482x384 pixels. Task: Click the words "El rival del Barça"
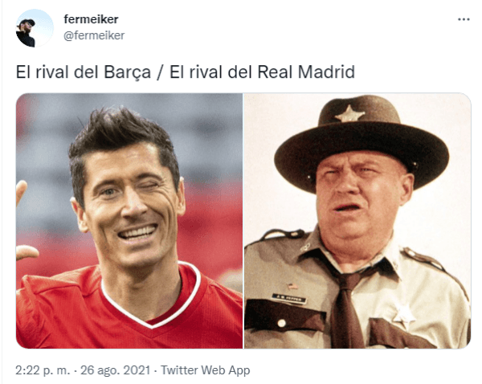tap(84, 72)
